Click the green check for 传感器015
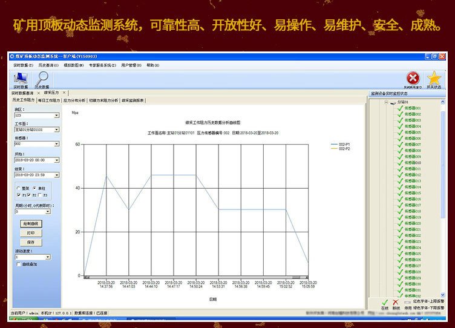The width and height of the screenshot is (455, 328). point(401,193)
